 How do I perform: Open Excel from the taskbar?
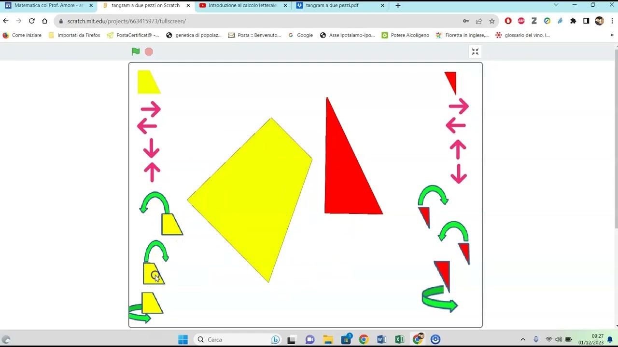[x=399, y=340]
